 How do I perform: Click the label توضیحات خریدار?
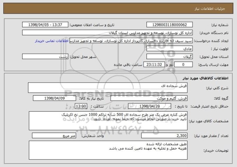[216, 151]
